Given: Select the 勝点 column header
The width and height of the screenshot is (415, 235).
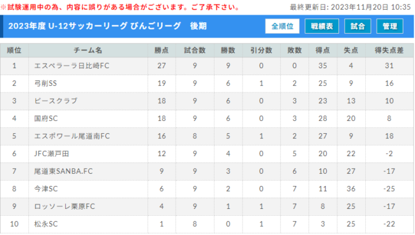Looking at the screenshot, I should 162,50.
